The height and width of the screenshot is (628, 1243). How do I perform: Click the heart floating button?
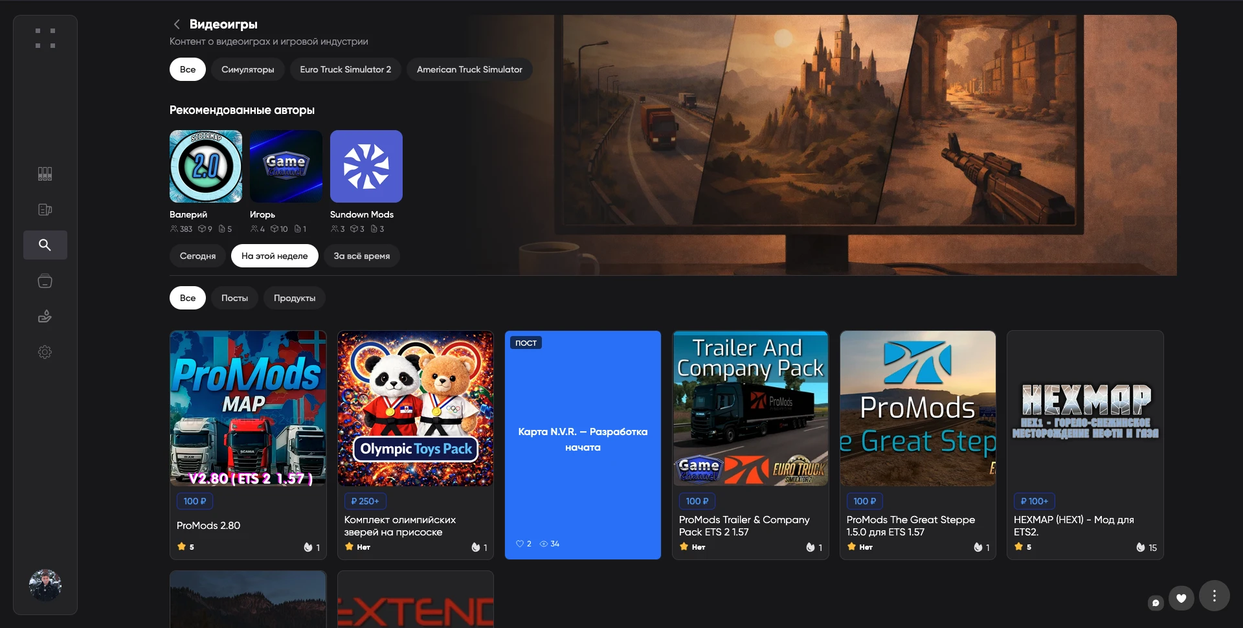(x=1181, y=598)
